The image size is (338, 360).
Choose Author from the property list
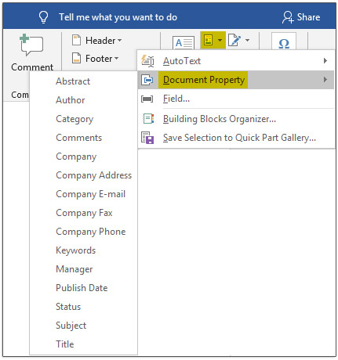71,100
